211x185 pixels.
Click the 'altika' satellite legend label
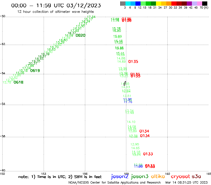coord(158,176)
